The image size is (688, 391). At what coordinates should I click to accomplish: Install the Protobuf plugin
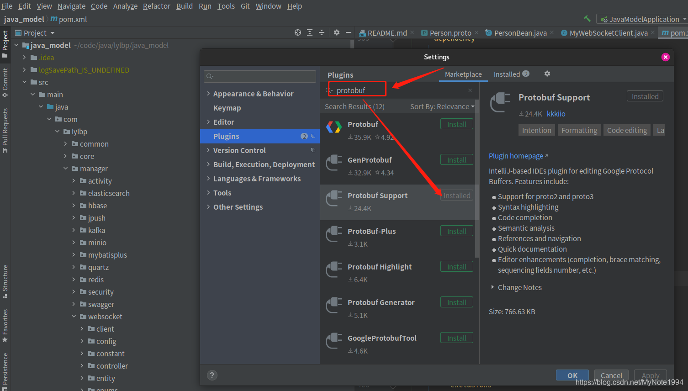[x=457, y=124]
